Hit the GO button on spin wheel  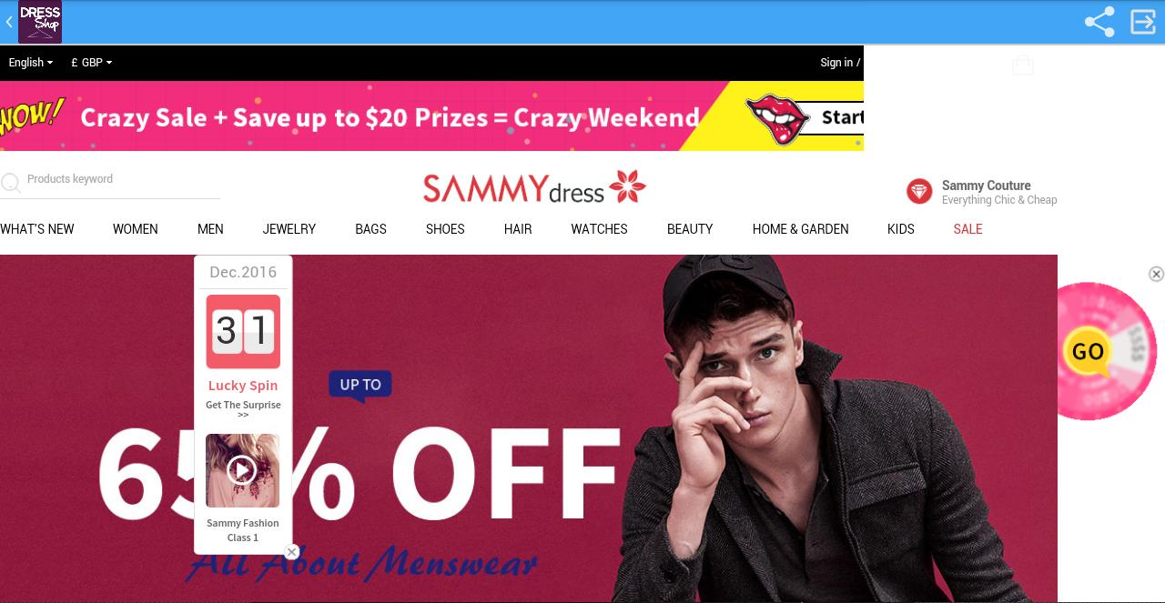[x=1088, y=352]
